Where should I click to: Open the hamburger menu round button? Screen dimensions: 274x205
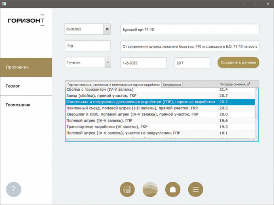pyautogui.click(x=196, y=189)
